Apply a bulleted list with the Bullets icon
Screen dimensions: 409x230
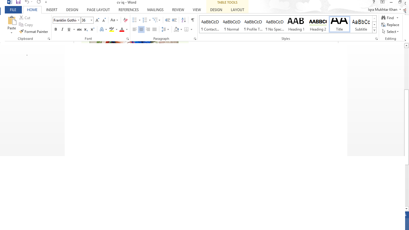tap(134, 20)
